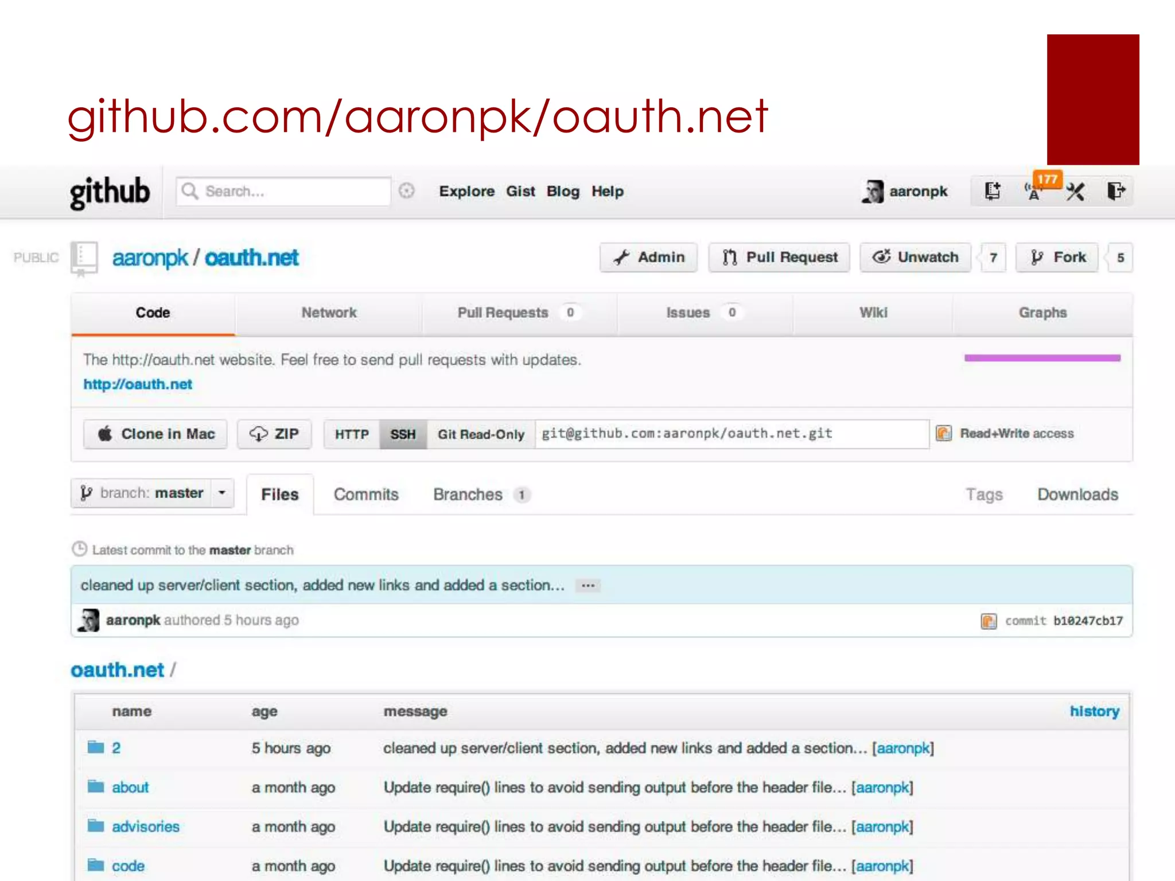
Task: Click the repository book icon
Action: pos(84,259)
